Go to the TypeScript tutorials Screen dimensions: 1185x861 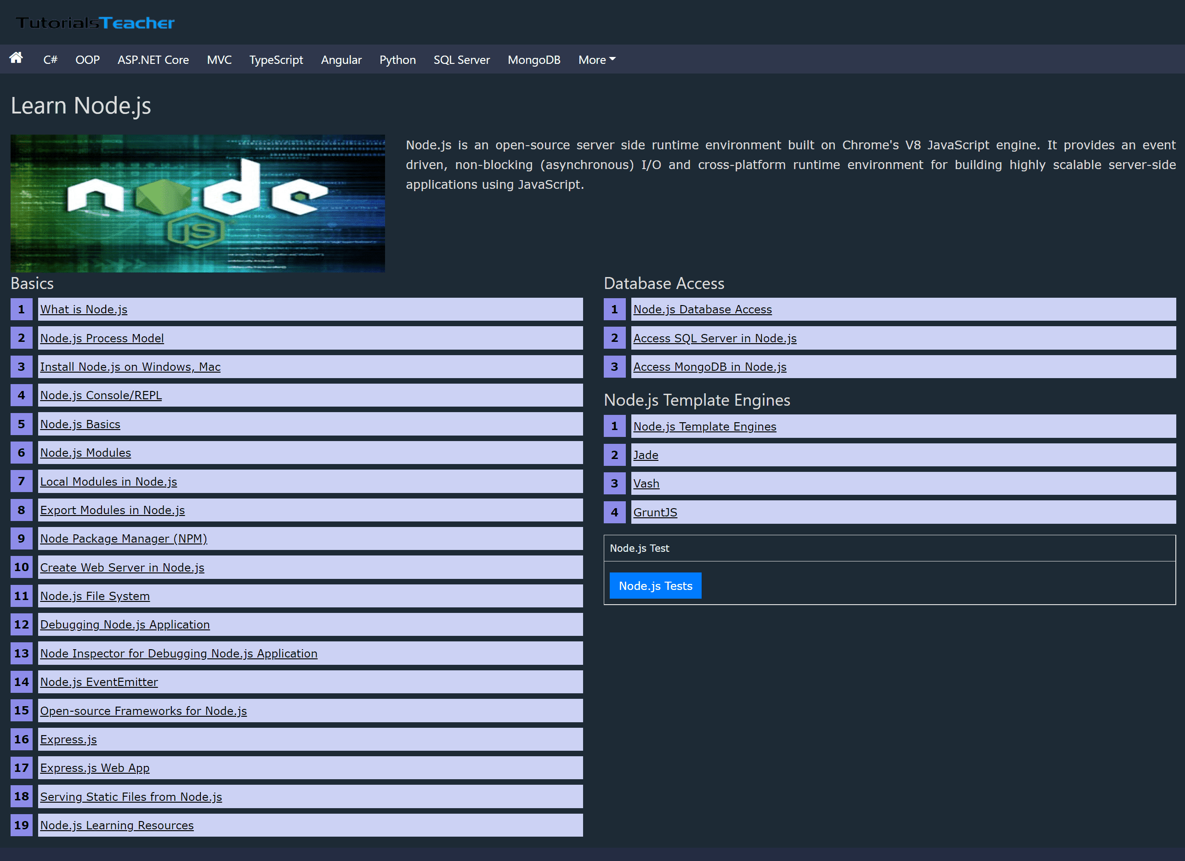[276, 60]
